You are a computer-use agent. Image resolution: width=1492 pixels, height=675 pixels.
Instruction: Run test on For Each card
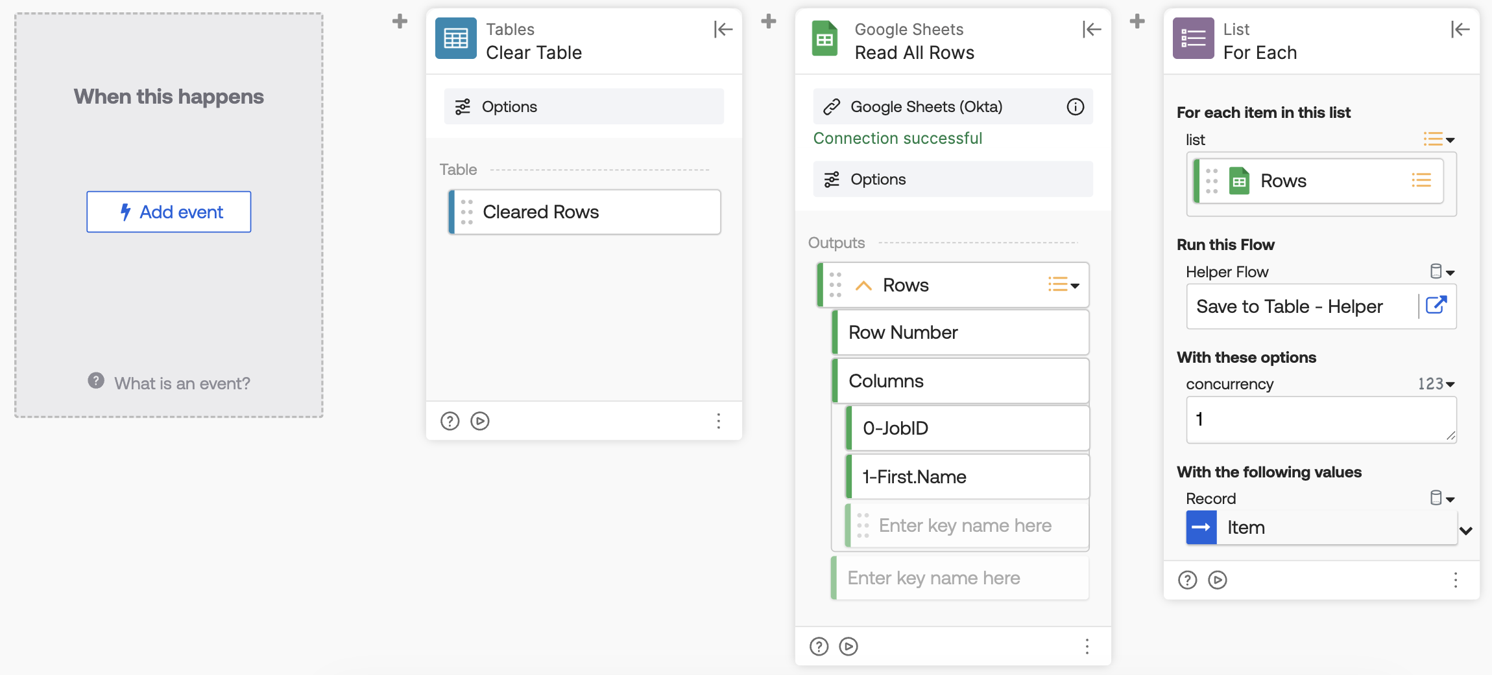pos(1218,580)
